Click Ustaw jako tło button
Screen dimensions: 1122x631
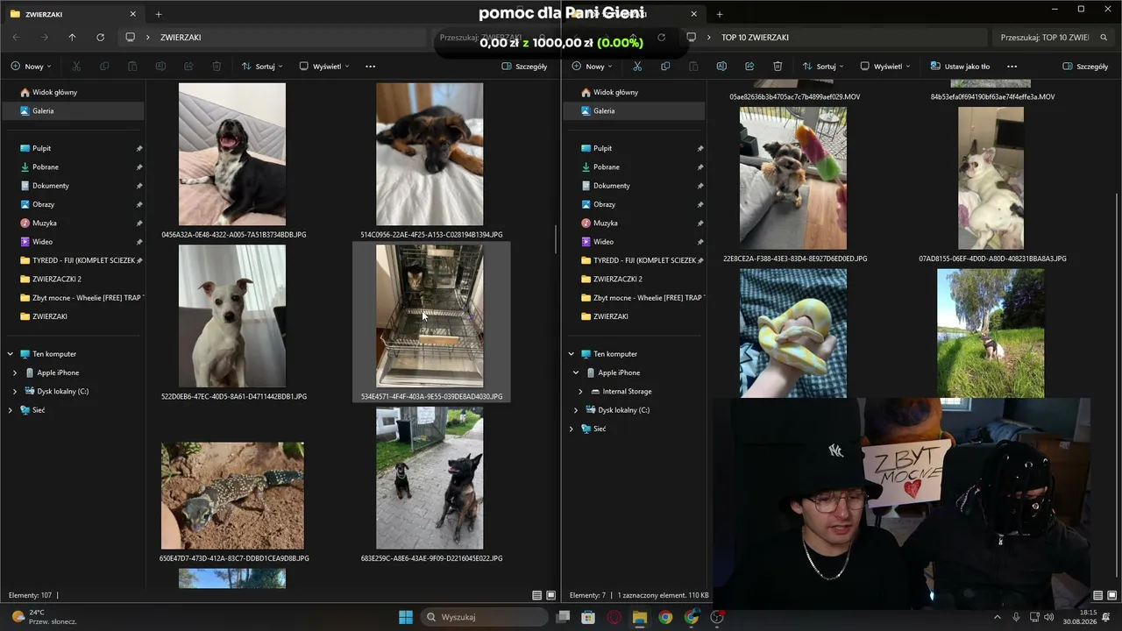(x=960, y=67)
